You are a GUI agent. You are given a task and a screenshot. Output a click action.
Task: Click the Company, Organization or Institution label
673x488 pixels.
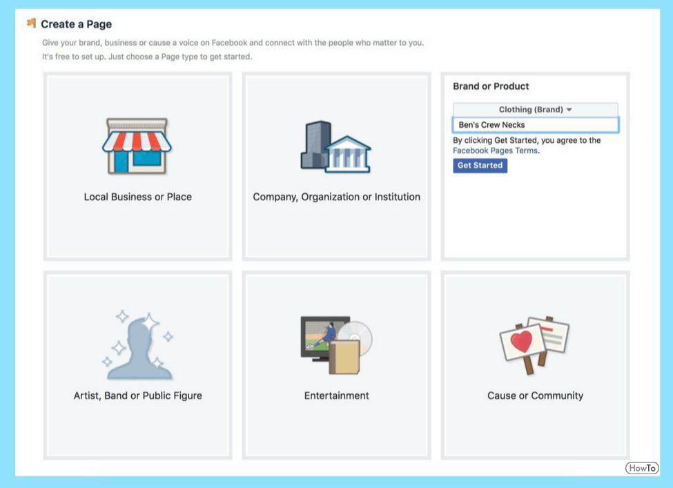[337, 197]
